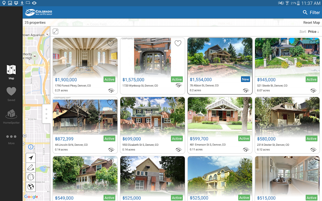Open the 1790 Forest Pkwy interior photo
The image size is (322, 201).
pos(85,57)
